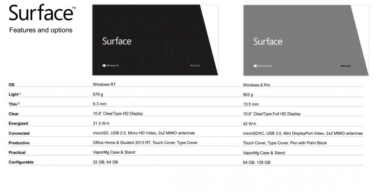Click the '676 g' weight value
The height and width of the screenshot is (191, 382).
98,94
